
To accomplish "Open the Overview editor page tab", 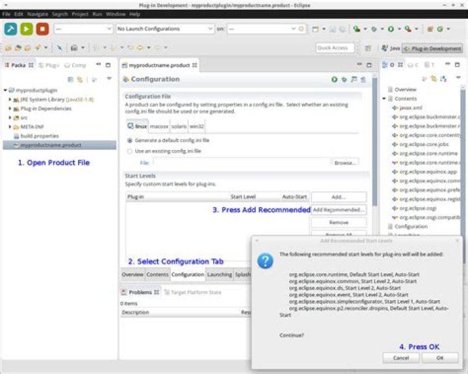I will (x=133, y=275).
